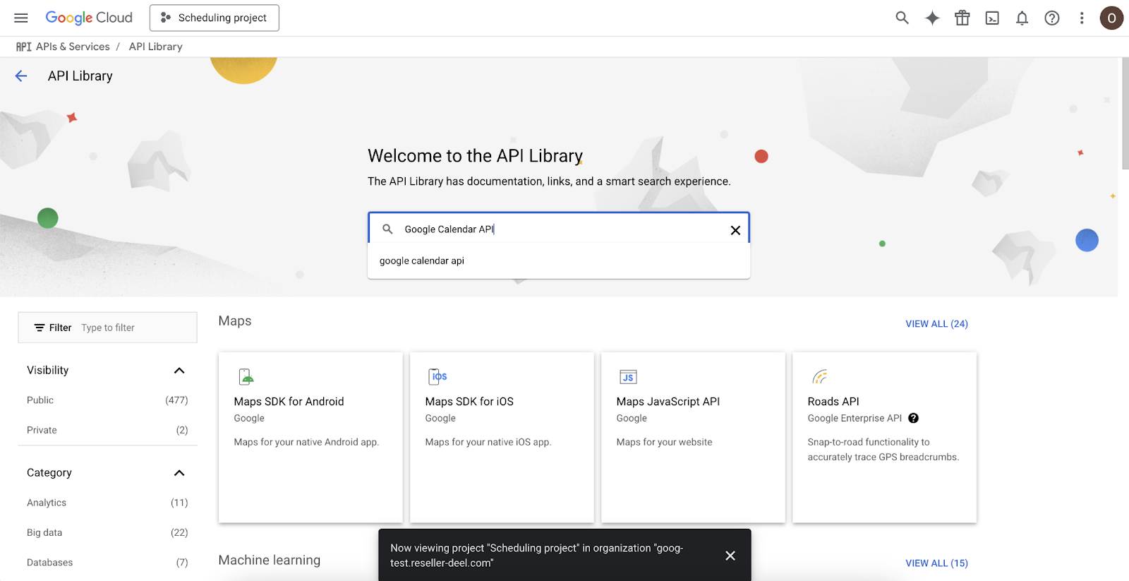Open the account avatar O
1129x581 pixels.
1111,18
